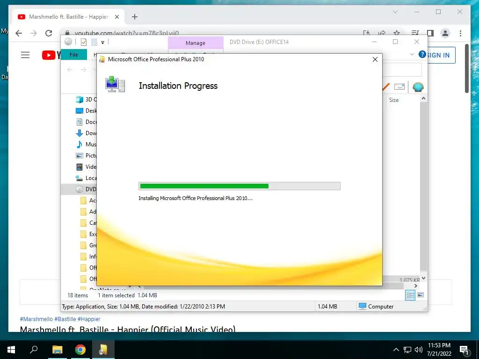The width and height of the screenshot is (479, 359).
Task: Click the Install app icon in Chrome address bar
Action: 367,33
